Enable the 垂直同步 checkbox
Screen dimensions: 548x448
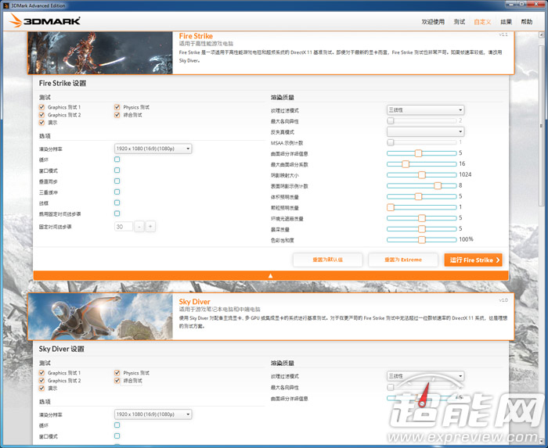coord(117,181)
